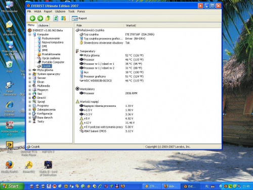Screen dimensions: 253x190
Task: Select Zabezpieczenia in the tree
Action: click(47, 109)
